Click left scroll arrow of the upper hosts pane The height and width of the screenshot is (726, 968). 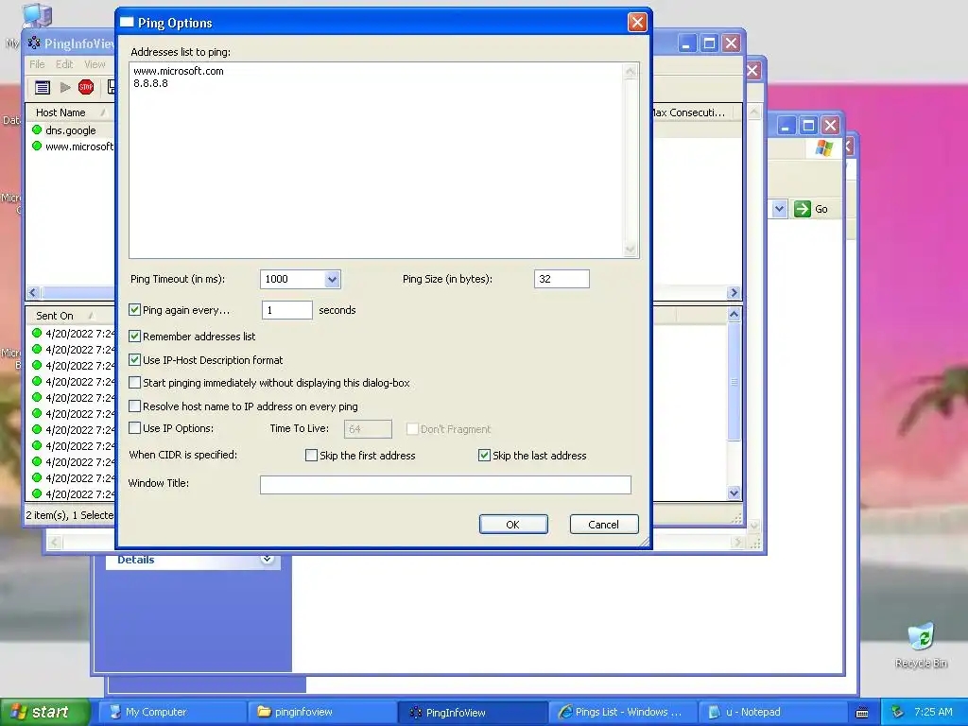tap(33, 293)
